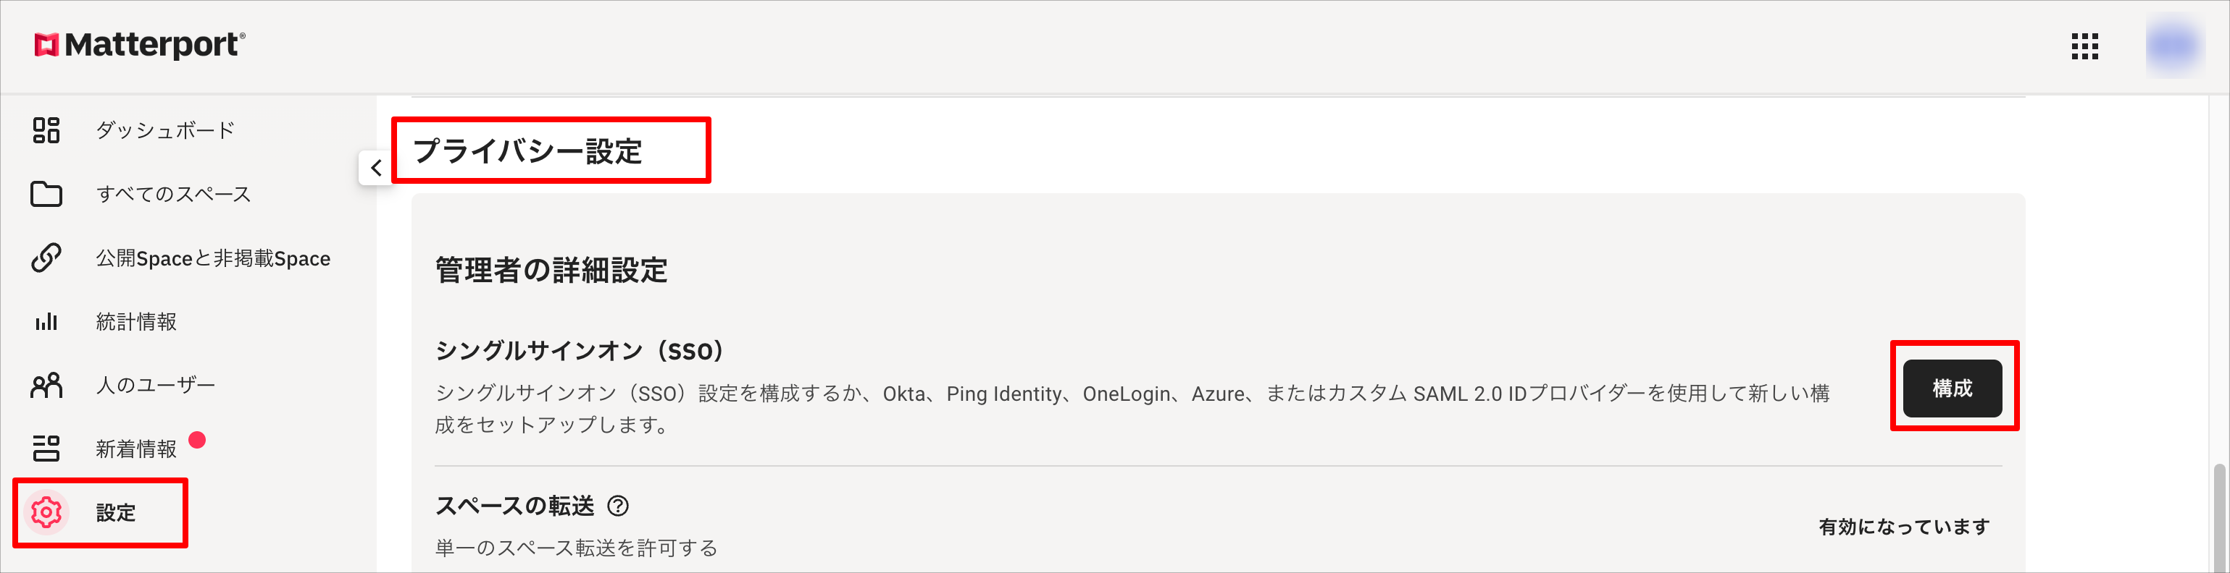Select ダッシュボード in the sidebar
Viewport: 2230px width, 573px height.
(x=165, y=130)
